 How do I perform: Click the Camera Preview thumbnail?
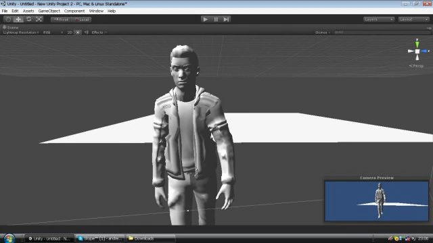point(377,201)
